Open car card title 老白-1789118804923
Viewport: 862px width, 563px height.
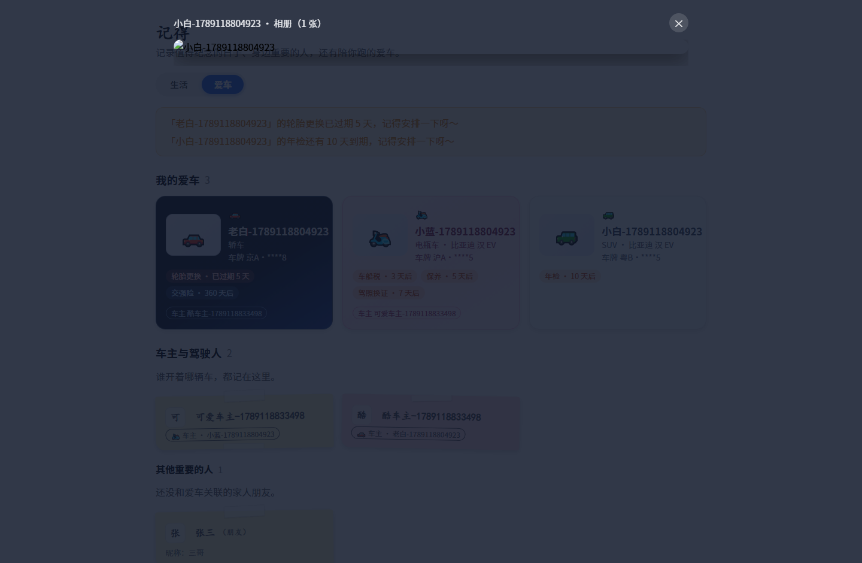278,231
